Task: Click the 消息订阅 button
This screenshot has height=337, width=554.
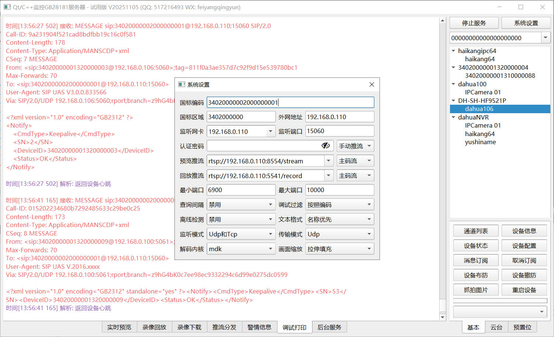Action: [x=476, y=260]
